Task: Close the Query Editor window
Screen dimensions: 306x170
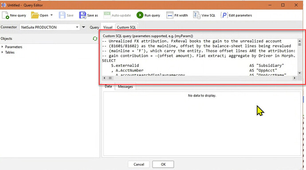Action: click(x=296, y=5)
